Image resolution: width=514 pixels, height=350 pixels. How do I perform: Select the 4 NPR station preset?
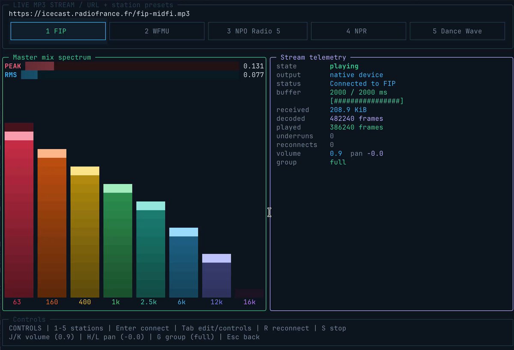coord(358,31)
